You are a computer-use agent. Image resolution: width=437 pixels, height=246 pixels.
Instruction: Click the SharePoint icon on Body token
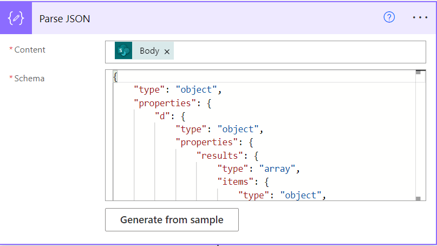tap(123, 51)
